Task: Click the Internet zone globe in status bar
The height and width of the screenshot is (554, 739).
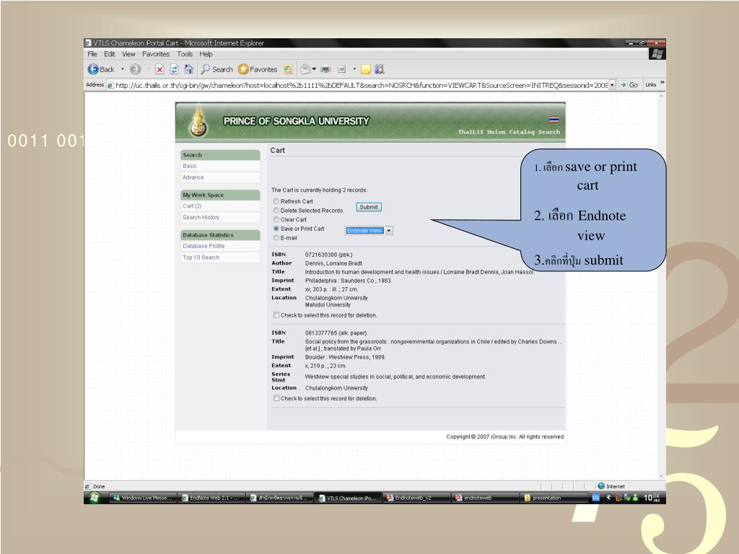Action: [601, 486]
